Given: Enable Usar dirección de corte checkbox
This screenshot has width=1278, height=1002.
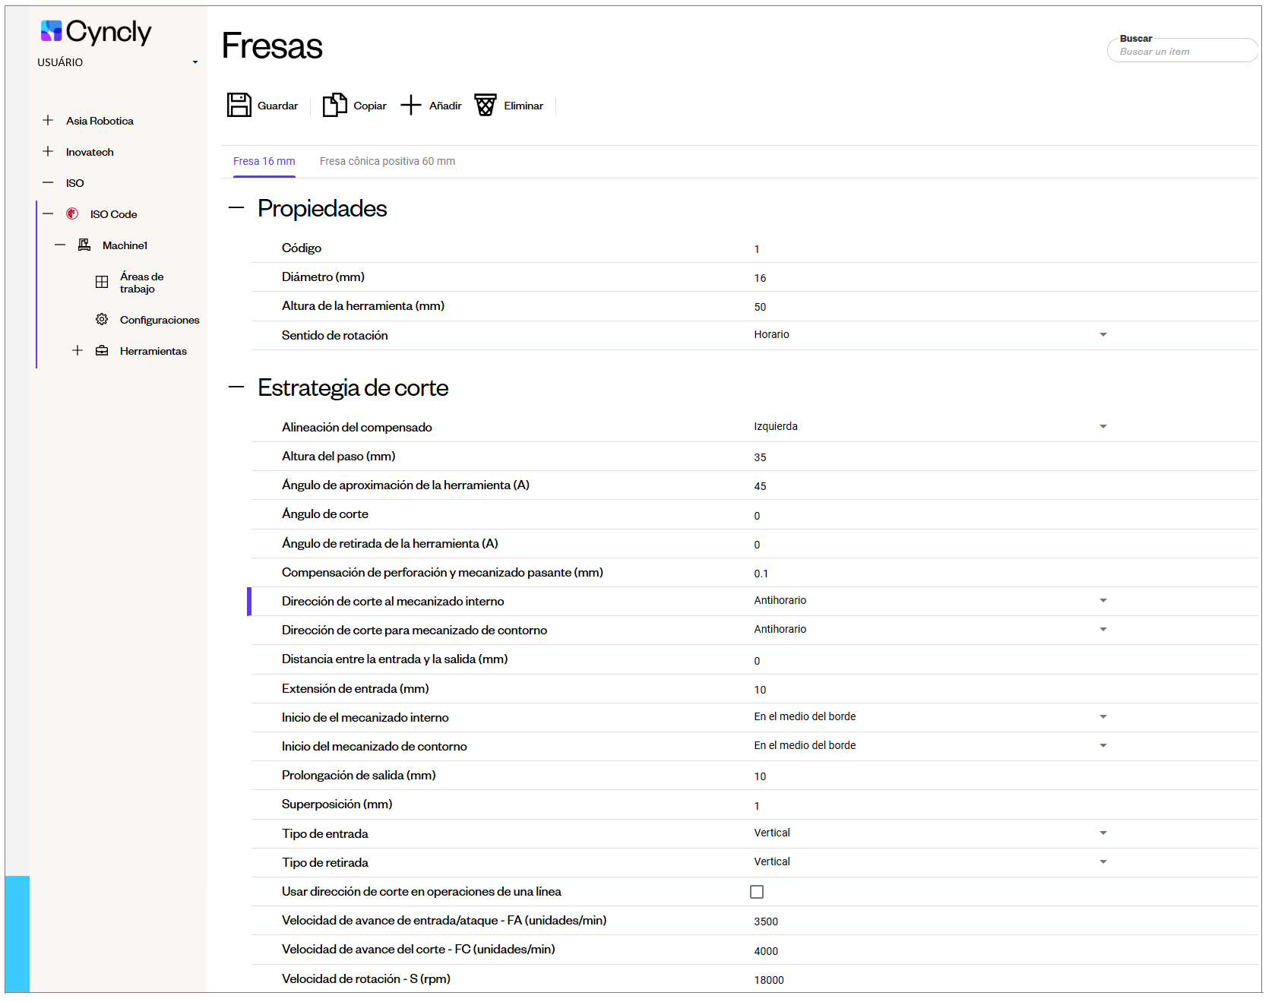Looking at the screenshot, I should pyautogui.click(x=757, y=892).
